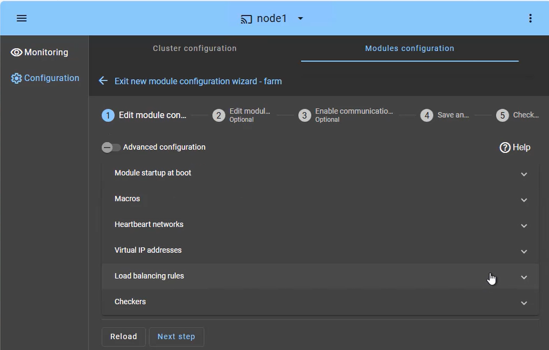
Task: Click the back arrow to exit the wizard
Action: [x=103, y=81]
